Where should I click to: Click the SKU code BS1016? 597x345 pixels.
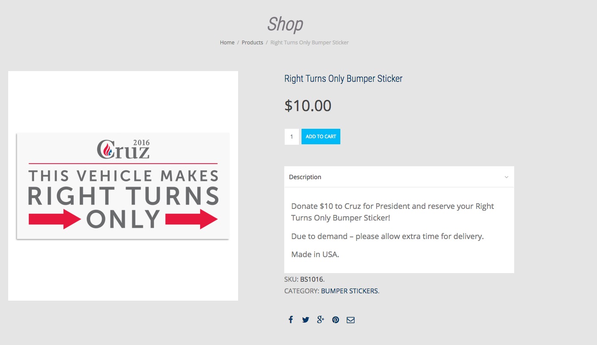point(311,279)
